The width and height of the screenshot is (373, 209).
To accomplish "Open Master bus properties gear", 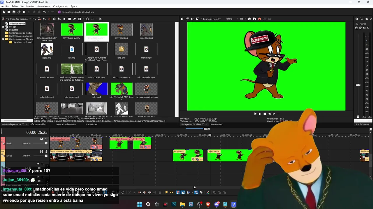I will pyautogui.click(x=356, y=19).
